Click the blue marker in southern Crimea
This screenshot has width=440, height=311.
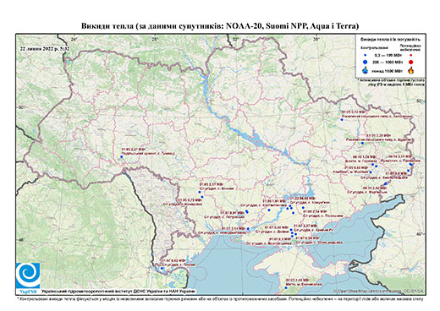point(286,287)
